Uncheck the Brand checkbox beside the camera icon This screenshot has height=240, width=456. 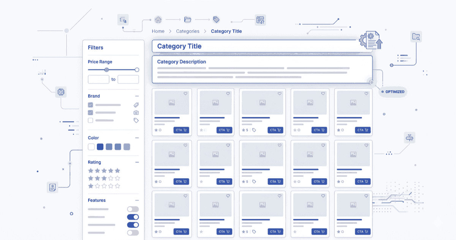pos(90,113)
